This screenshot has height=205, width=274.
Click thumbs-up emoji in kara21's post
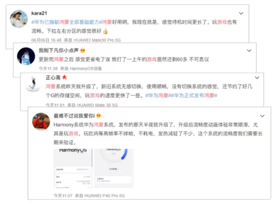(105, 31)
